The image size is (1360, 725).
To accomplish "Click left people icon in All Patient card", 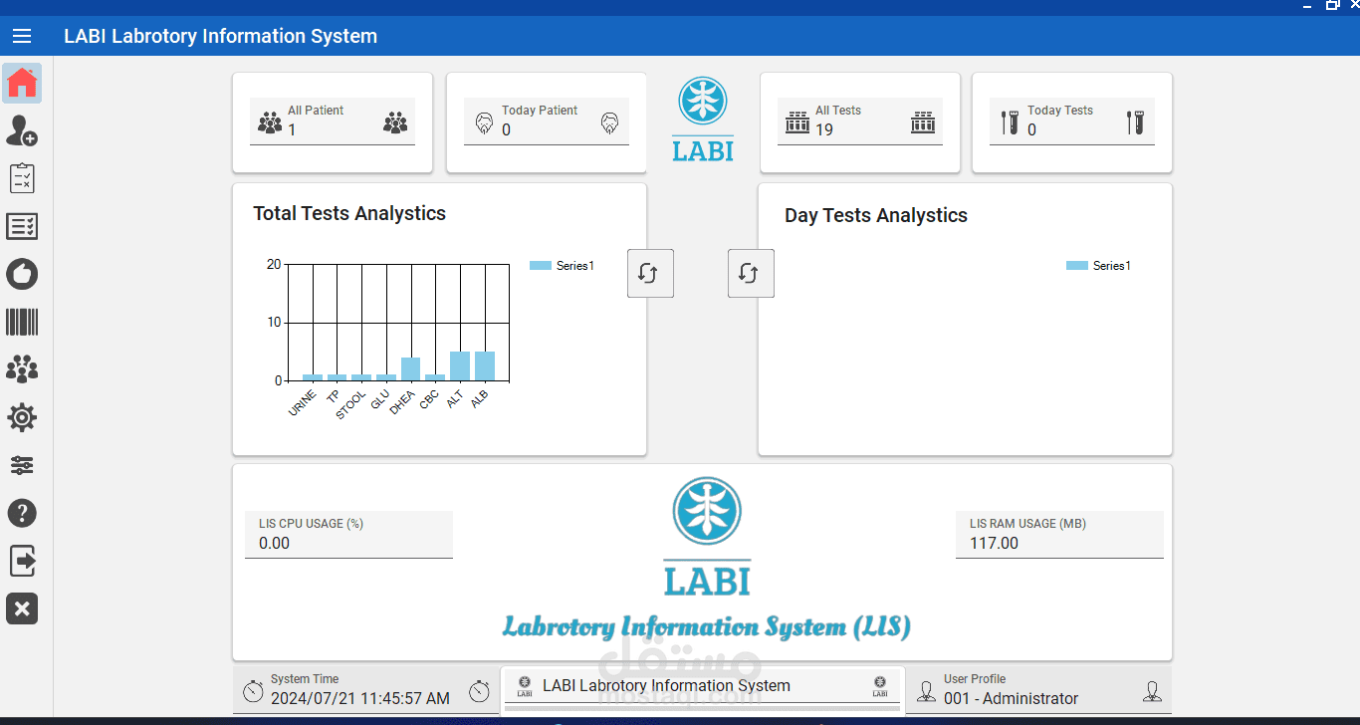I will 270,123.
